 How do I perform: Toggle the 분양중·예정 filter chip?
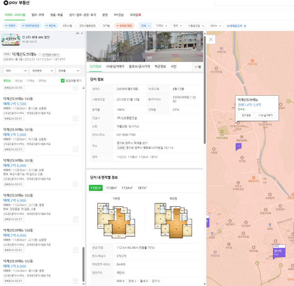point(124,25)
